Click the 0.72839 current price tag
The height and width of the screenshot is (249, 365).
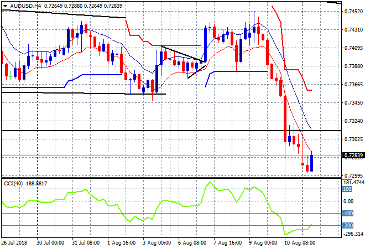click(353, 155)
